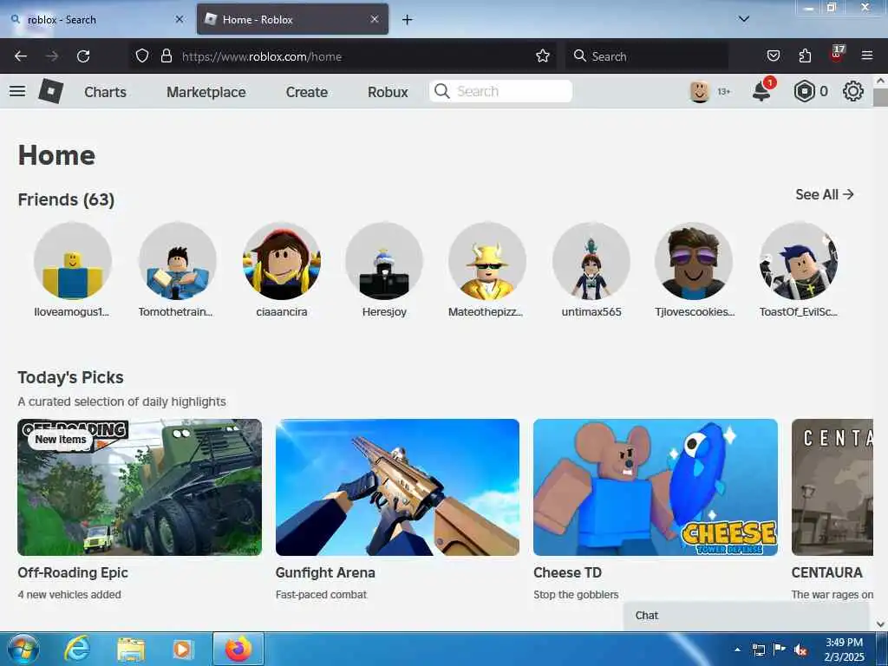Switch to the roblox - Search tab
Screen dimensions: 888x666
point(97,19)
